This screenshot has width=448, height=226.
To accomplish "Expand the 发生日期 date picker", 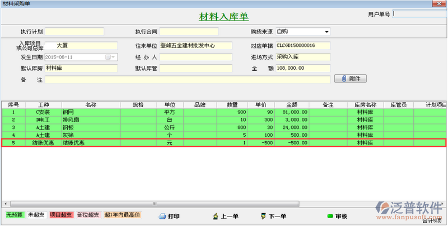I will click(x=114, y=57).
